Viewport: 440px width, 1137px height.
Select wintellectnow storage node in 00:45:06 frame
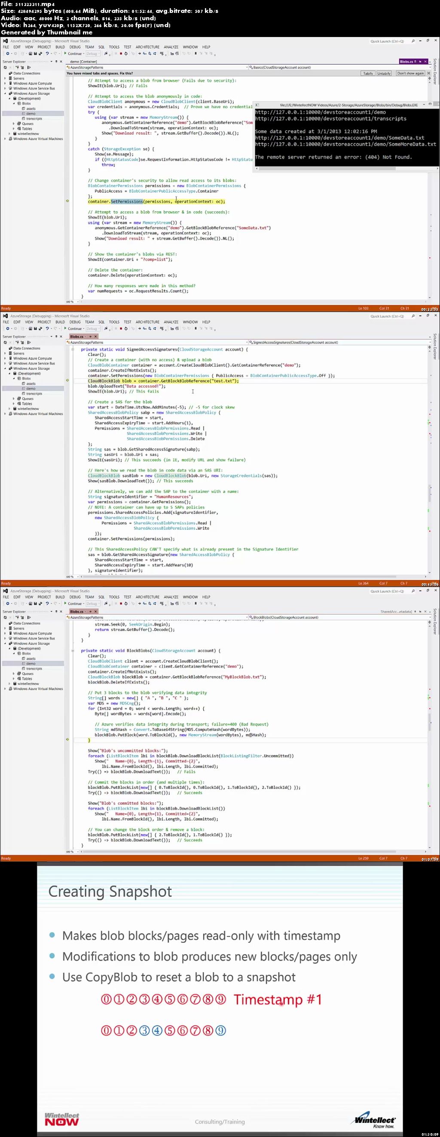(x=28, y=409)
